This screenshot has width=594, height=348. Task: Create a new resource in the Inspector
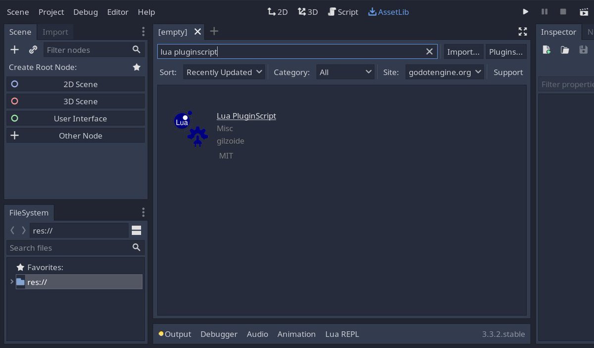coord(545,49)
